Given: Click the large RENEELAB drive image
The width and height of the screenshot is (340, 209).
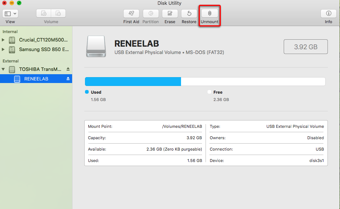Looking at the screenshot, I should click(96, 46).
